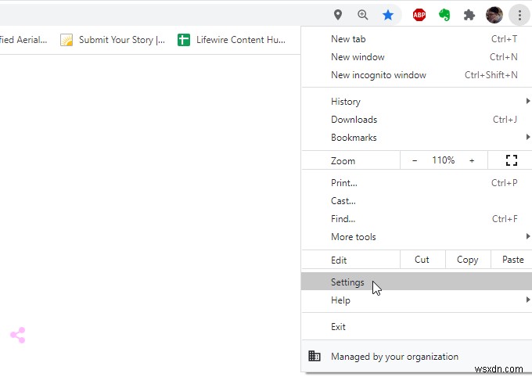Click the profile avatar picture
Viewport: 532px width, 377px height.
[494, 15]
